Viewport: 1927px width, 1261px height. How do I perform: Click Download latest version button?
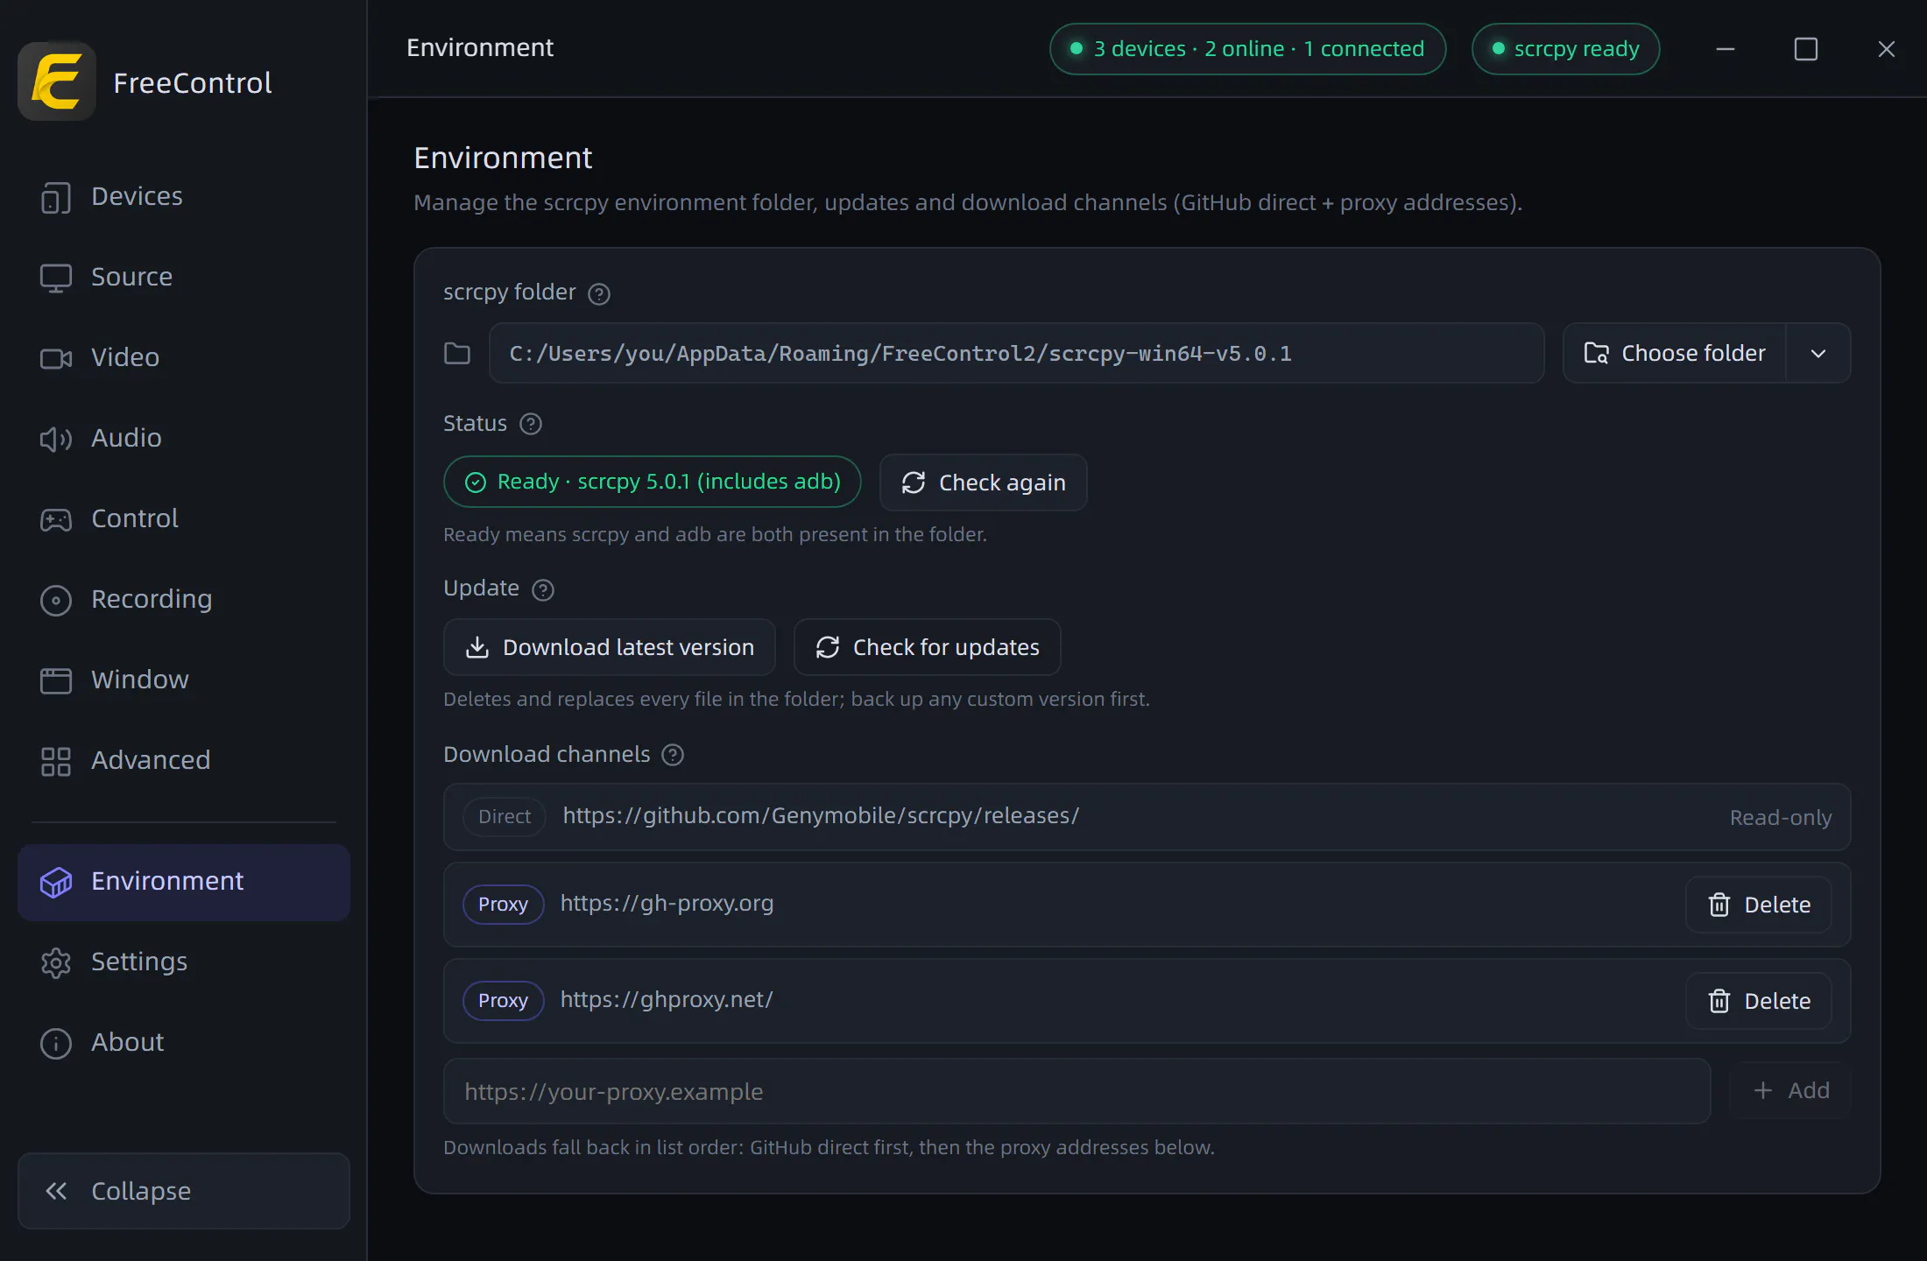[610, 647]
